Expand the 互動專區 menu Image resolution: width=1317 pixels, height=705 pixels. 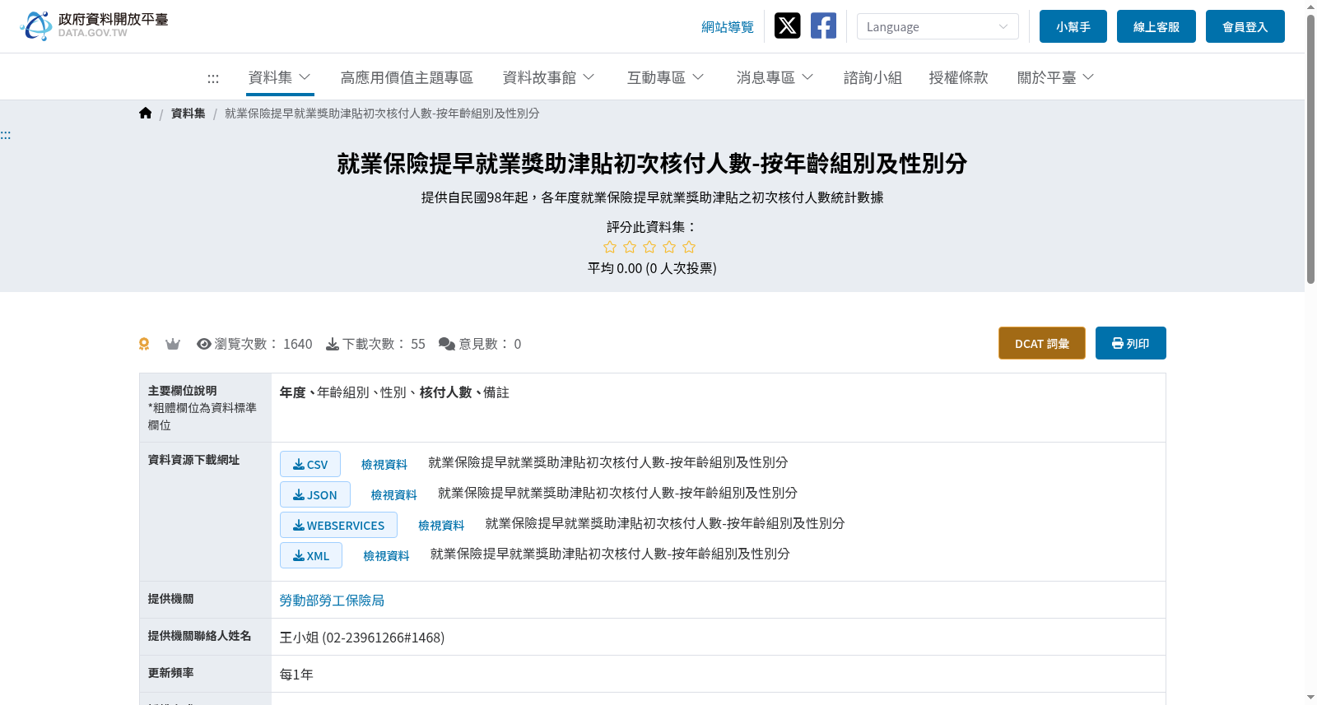[666, 77]
